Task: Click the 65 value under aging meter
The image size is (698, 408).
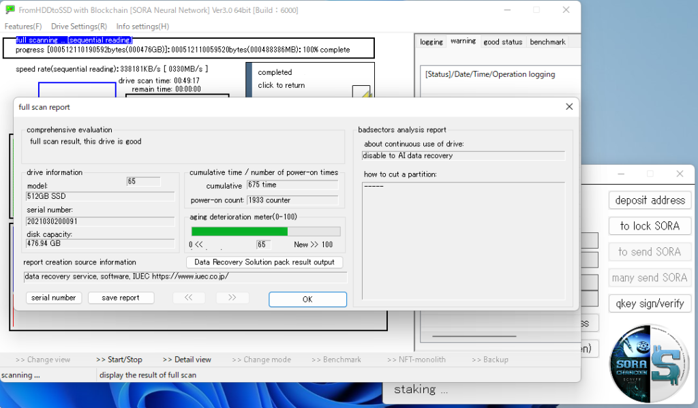Action: (x=264, y=245)
